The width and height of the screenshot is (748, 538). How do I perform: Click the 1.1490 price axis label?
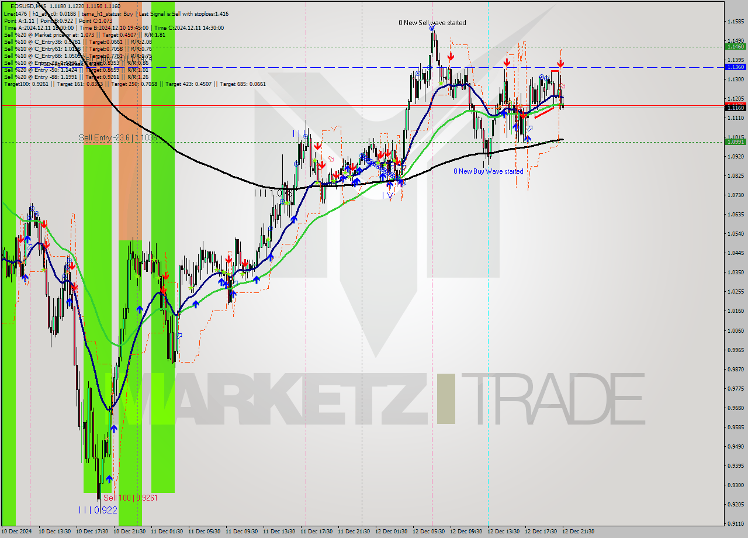735,41
